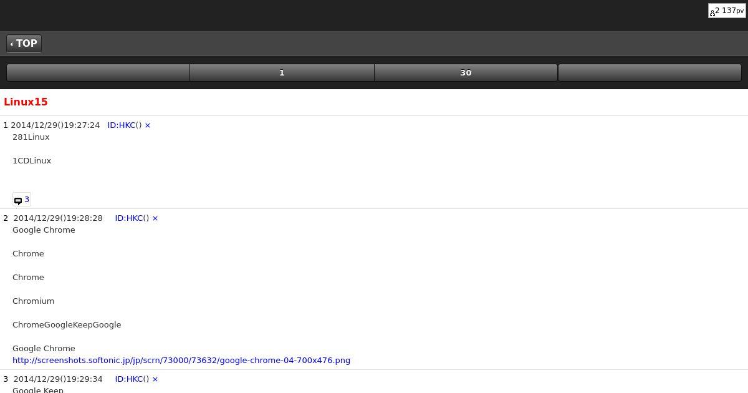748x393 pixels.
Task: Select the '1' navigation segment
Action: point(282,73)
